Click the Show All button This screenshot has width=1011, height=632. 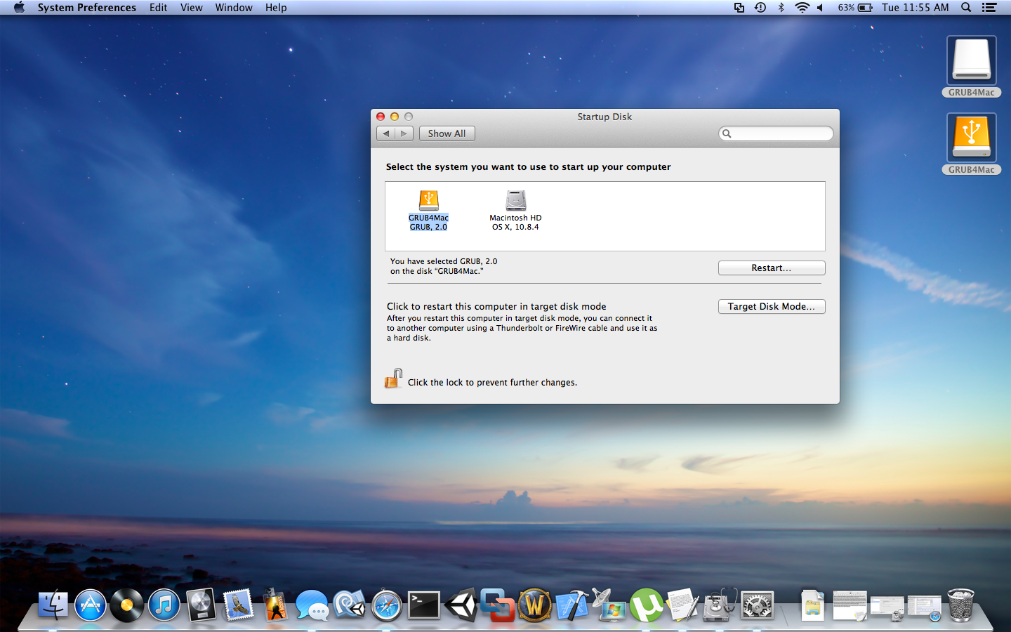[x=447, y=133]
